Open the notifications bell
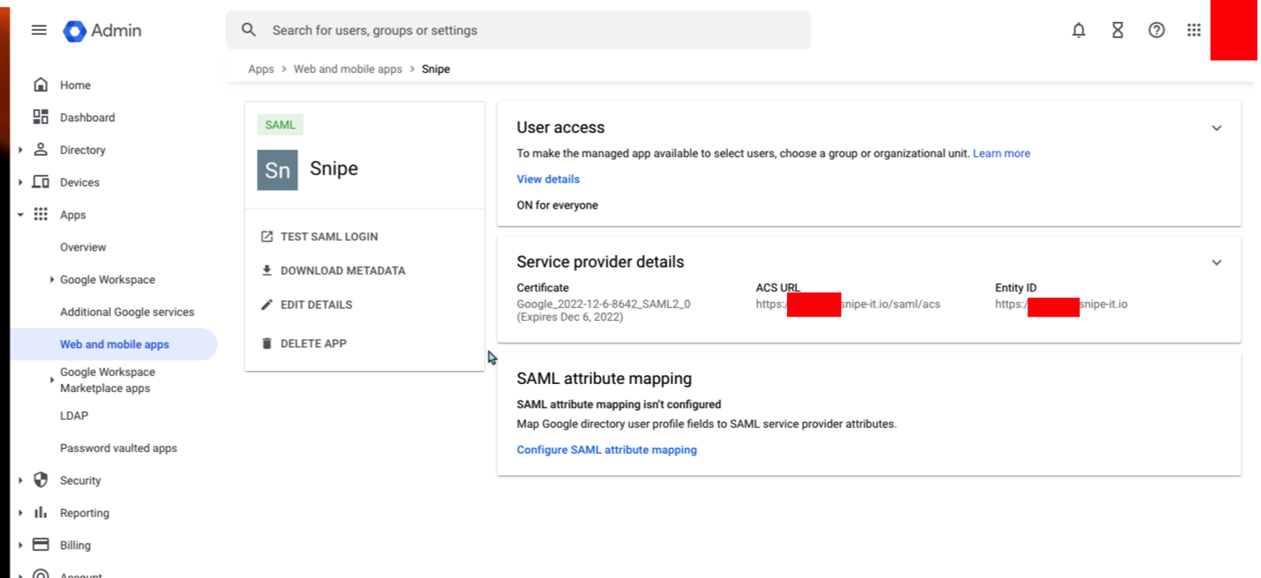This screenshot has height=578, width=1261. point(1078,30)
